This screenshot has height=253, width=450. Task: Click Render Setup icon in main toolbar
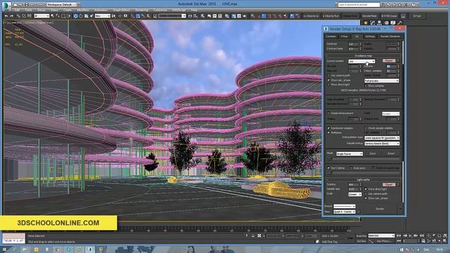point(233,15)
